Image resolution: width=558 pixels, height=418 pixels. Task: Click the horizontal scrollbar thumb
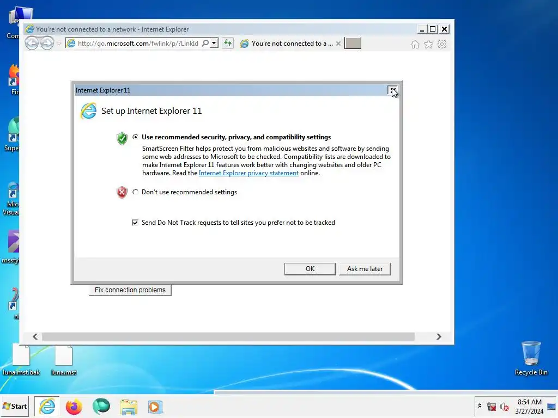click(228, 336)
